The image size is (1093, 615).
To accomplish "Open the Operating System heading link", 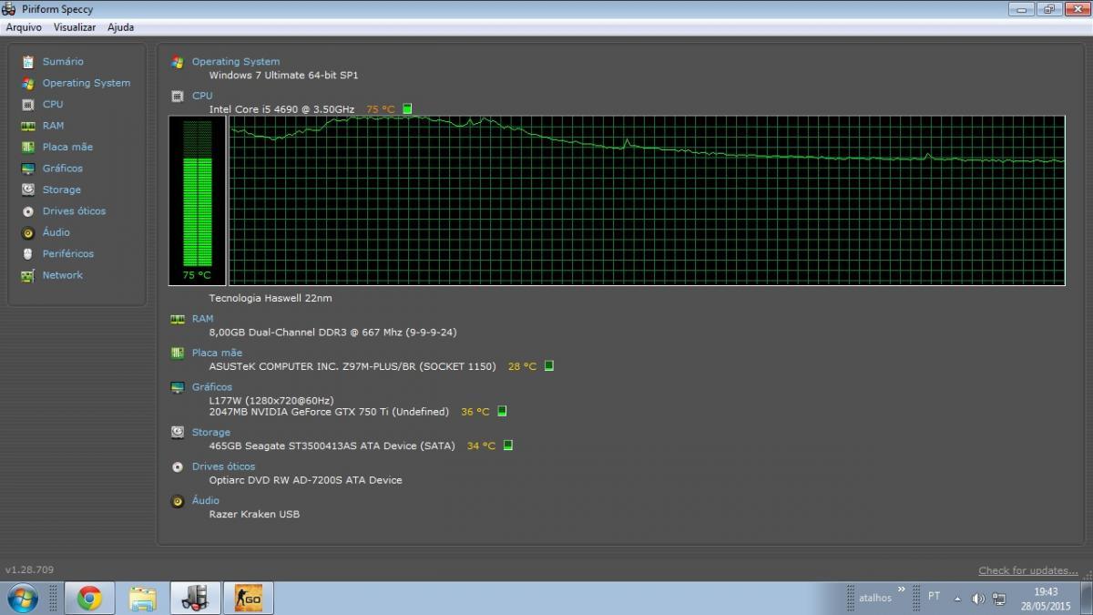I will 236,62.
